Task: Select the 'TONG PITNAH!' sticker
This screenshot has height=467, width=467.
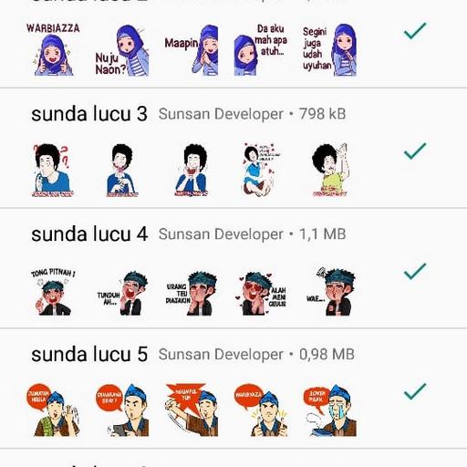Action: (x=53, y=292)
